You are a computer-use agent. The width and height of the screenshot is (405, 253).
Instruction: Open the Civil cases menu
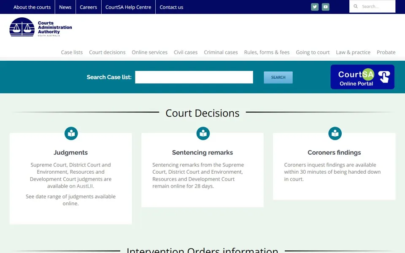pyautogui.click(x=186, y=52)
